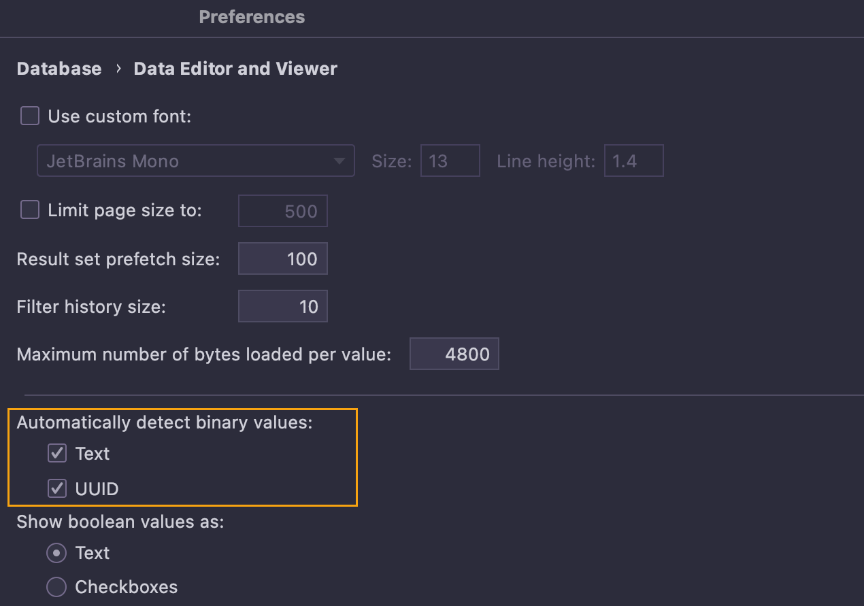Click the Use custom font label text
This screenshot has width=864, height=606.
(x=120, y=116)
